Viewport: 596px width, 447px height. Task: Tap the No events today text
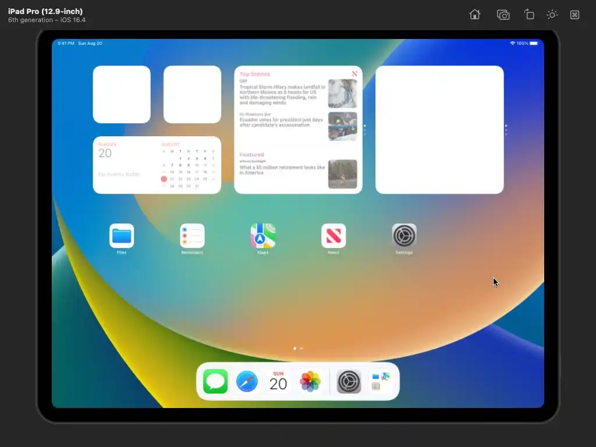(x=119, y=174)
